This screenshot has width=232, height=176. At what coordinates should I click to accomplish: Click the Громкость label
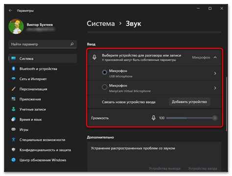tap(100, 118)
